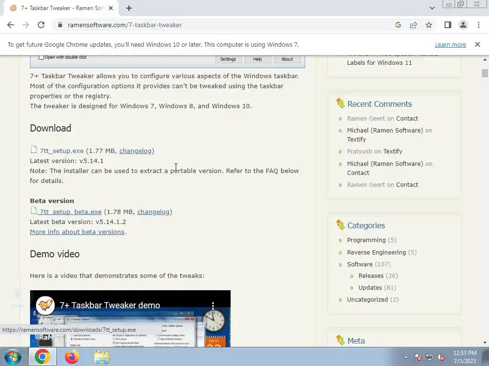
Task: Open Uncategorized category
Action: [x=367, y=299]
